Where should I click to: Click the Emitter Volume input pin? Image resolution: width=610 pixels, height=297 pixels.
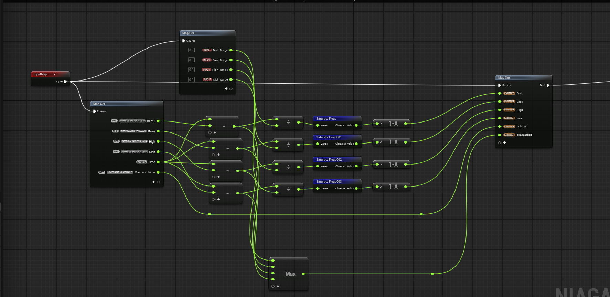[500, 126]
